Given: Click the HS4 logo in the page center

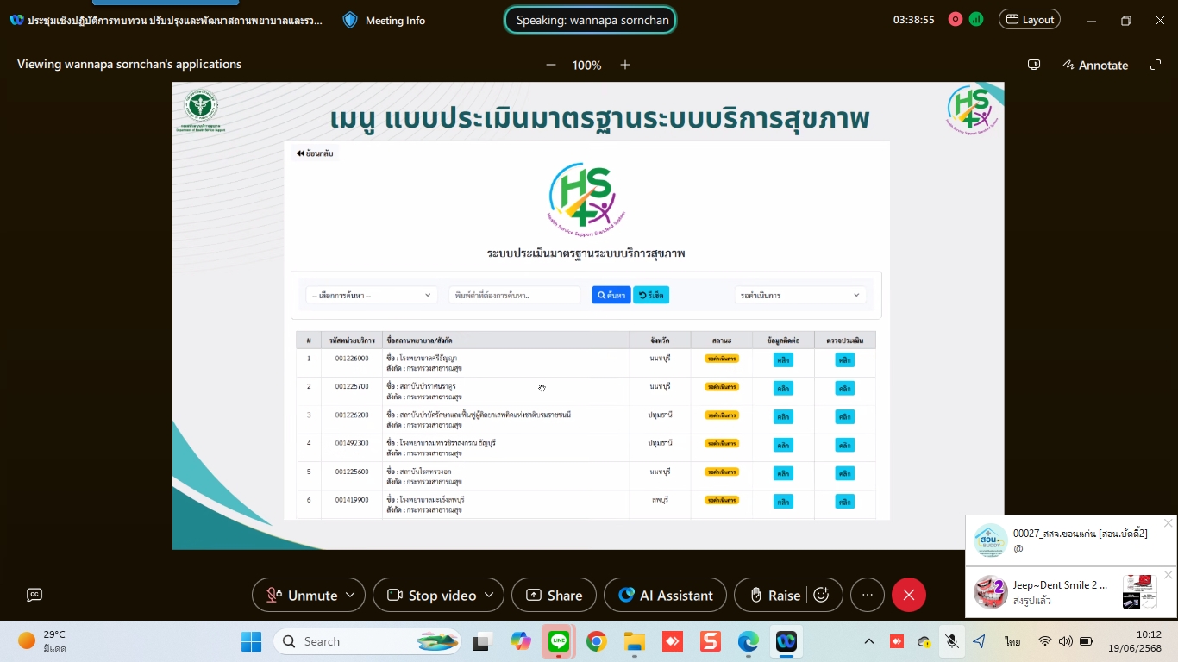Looking at the screenshot, I should point(586,200).
